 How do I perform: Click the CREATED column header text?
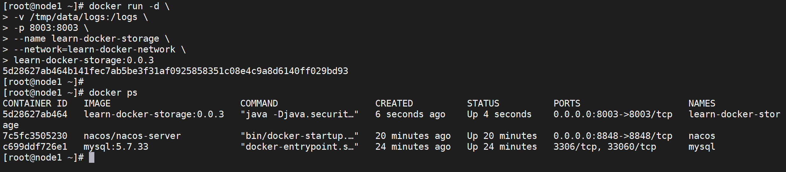pos(394,104)
